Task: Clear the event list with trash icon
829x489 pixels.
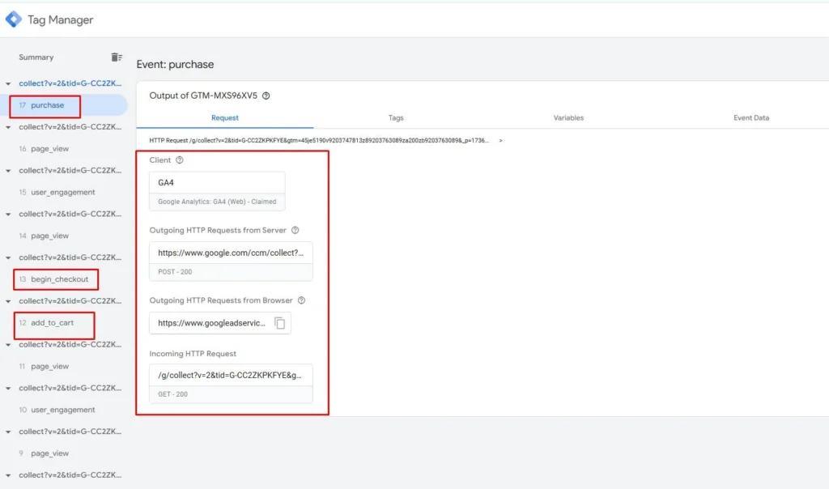Action: coord(117,57)
